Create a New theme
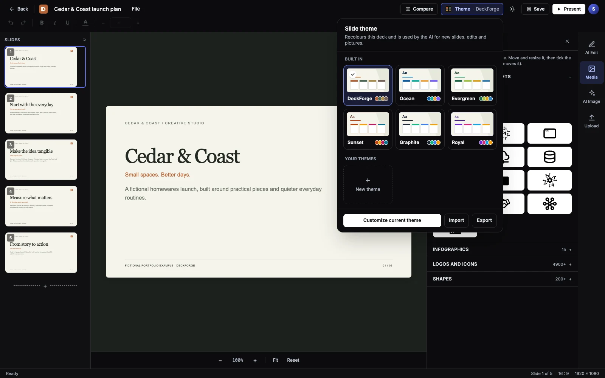Screen dimensions: 605x378 pyautogui.click(x=368, y=184)
